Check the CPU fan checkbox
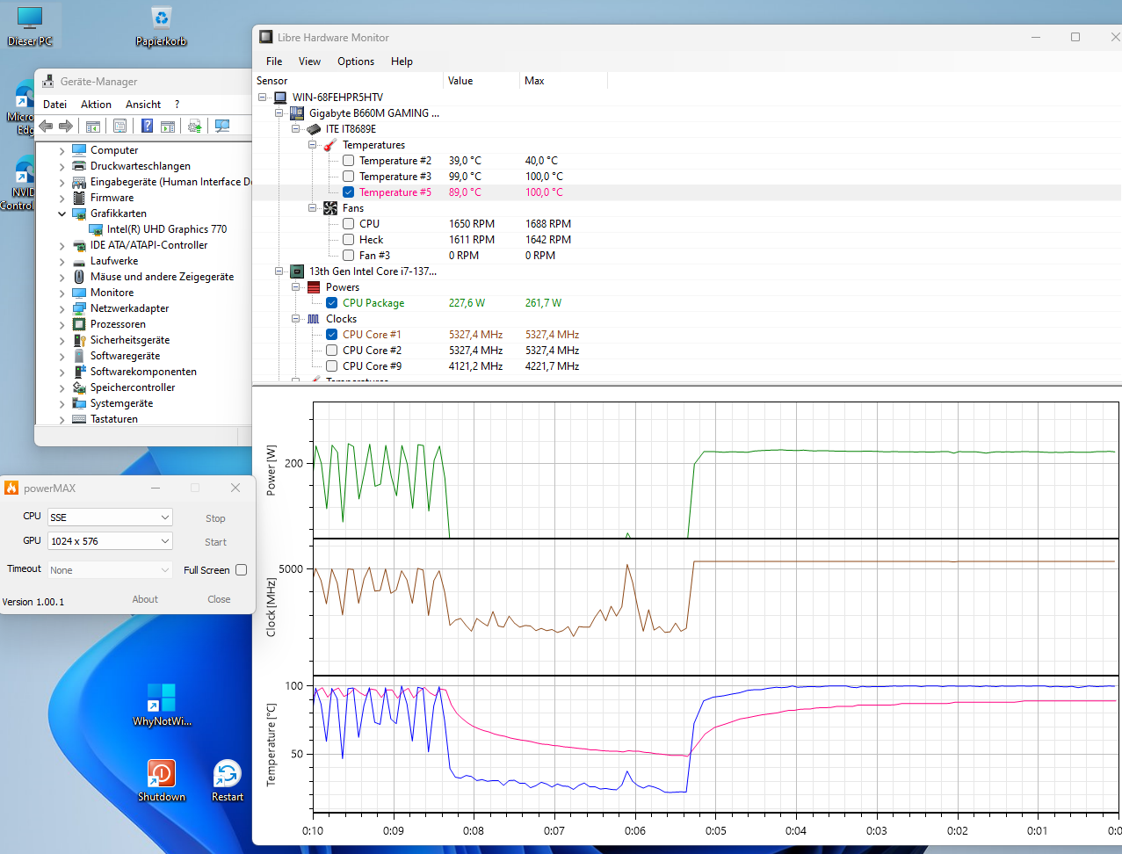The height and width of the screenshot is (854, 1122). point(348,224)
